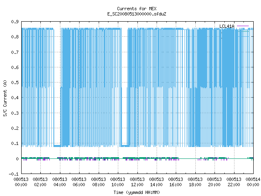Click the 0.4 y-axis tick label
Screen dimensions: 261x196
(15, 98)
